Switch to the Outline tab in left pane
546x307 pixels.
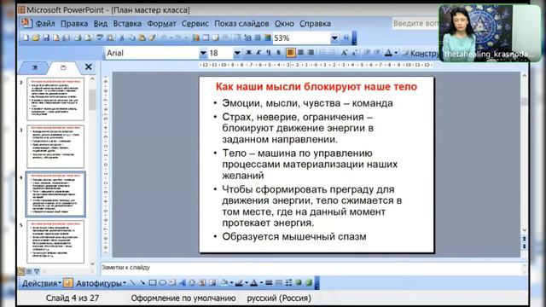(x=34, y=67)
